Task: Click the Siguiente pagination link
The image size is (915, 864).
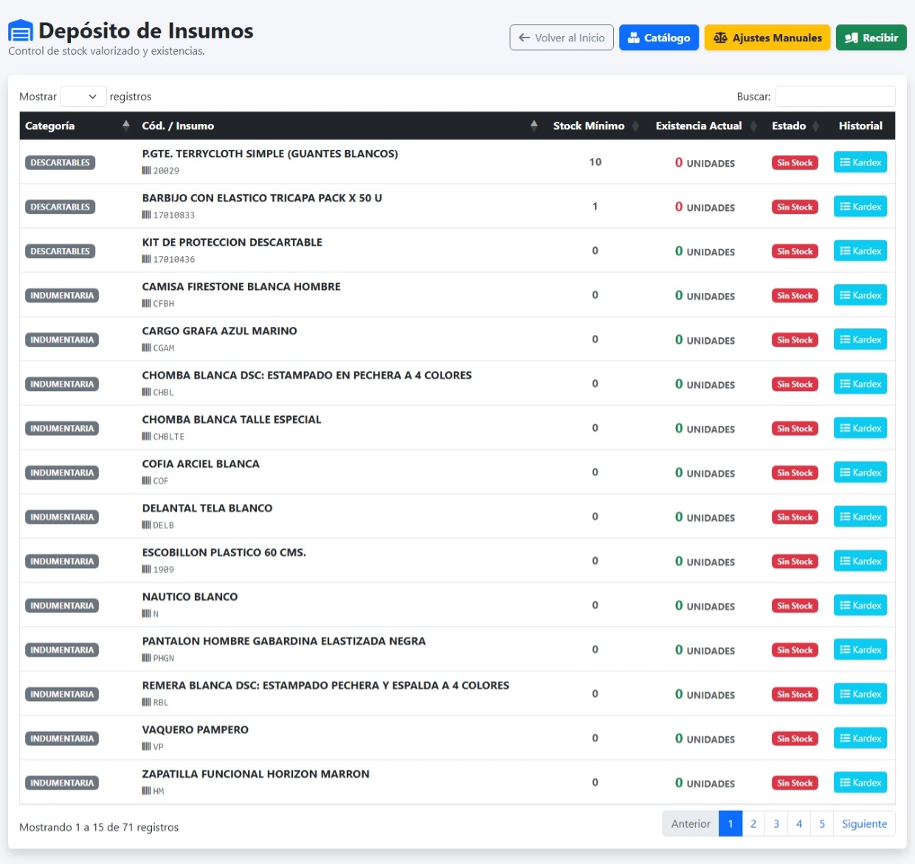Action: [x=864, y=823]
